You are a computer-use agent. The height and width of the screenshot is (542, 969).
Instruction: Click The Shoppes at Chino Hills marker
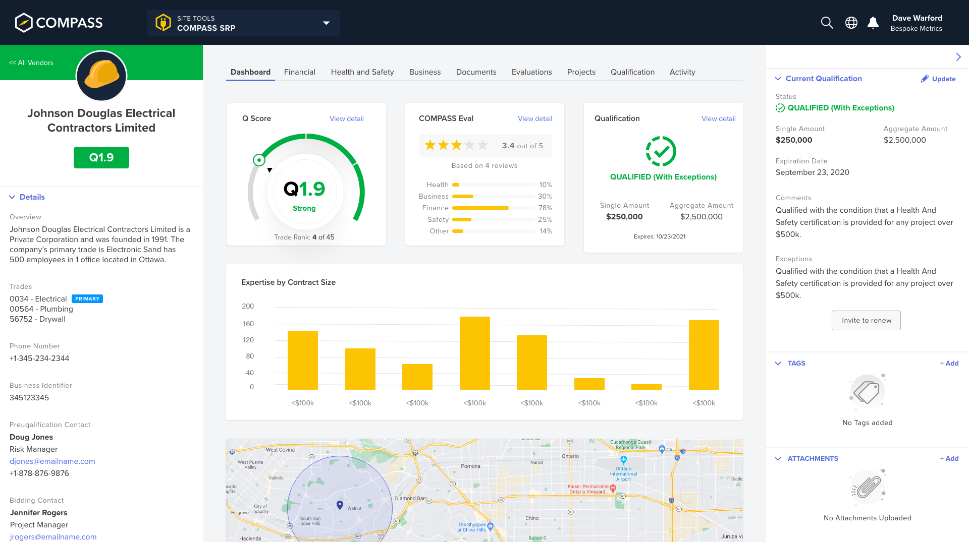pos(490,526)
